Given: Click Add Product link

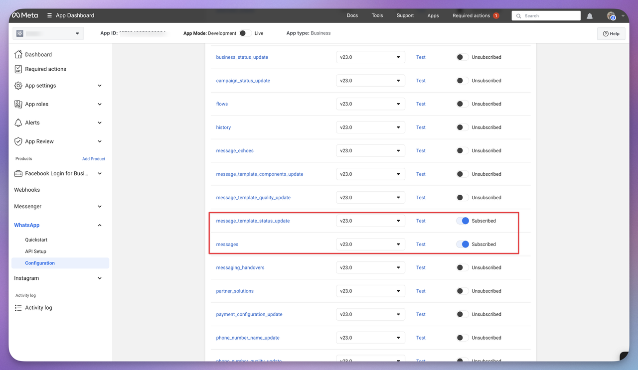Looking at the screenshot, I should [94, 159].
